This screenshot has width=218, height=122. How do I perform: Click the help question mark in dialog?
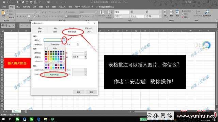(x=88, y=23)
